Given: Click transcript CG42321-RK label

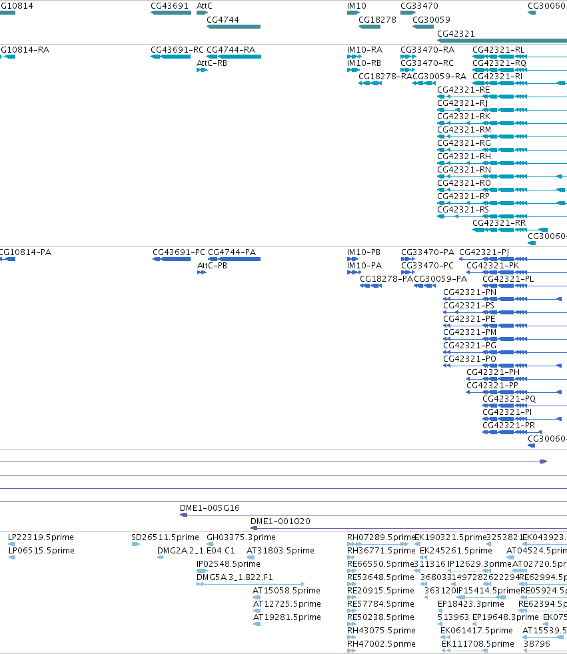Looking at the screenshot, I should 464,117.
